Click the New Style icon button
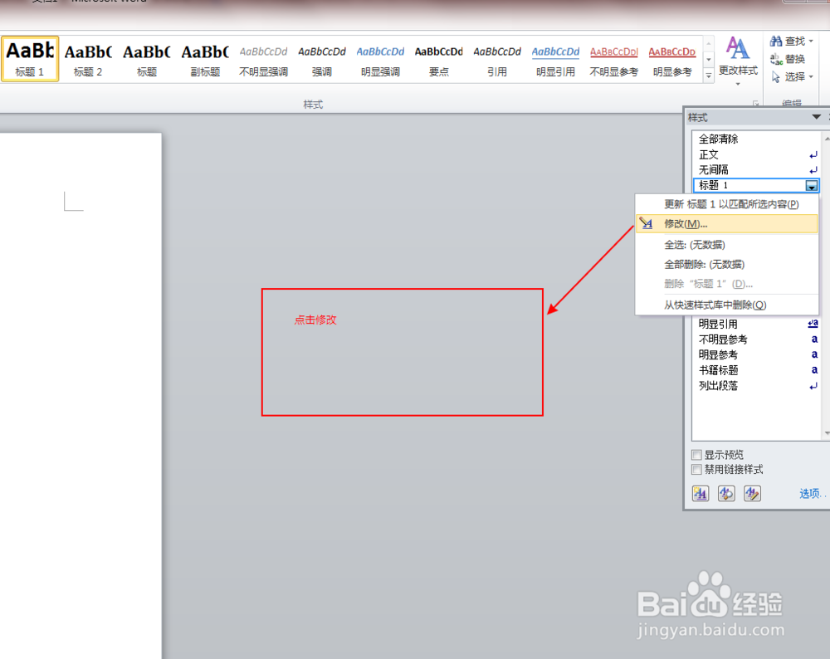The width and height of the screenshot is (830, 659). pyautogui.click(x=701, y=493)
